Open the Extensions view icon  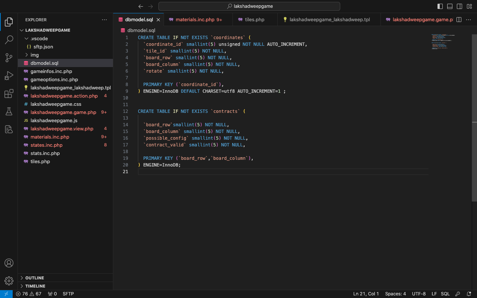[9, 93]
